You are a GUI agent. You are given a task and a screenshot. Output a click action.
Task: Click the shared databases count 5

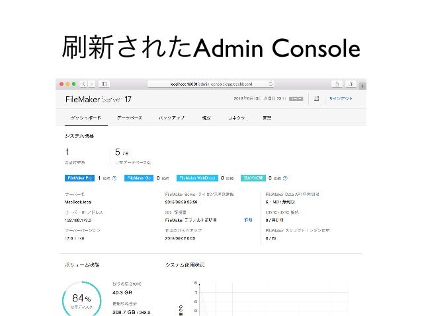click(117, 152)
